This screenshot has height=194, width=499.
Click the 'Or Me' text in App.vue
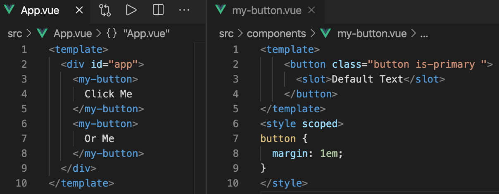(100, 139)
